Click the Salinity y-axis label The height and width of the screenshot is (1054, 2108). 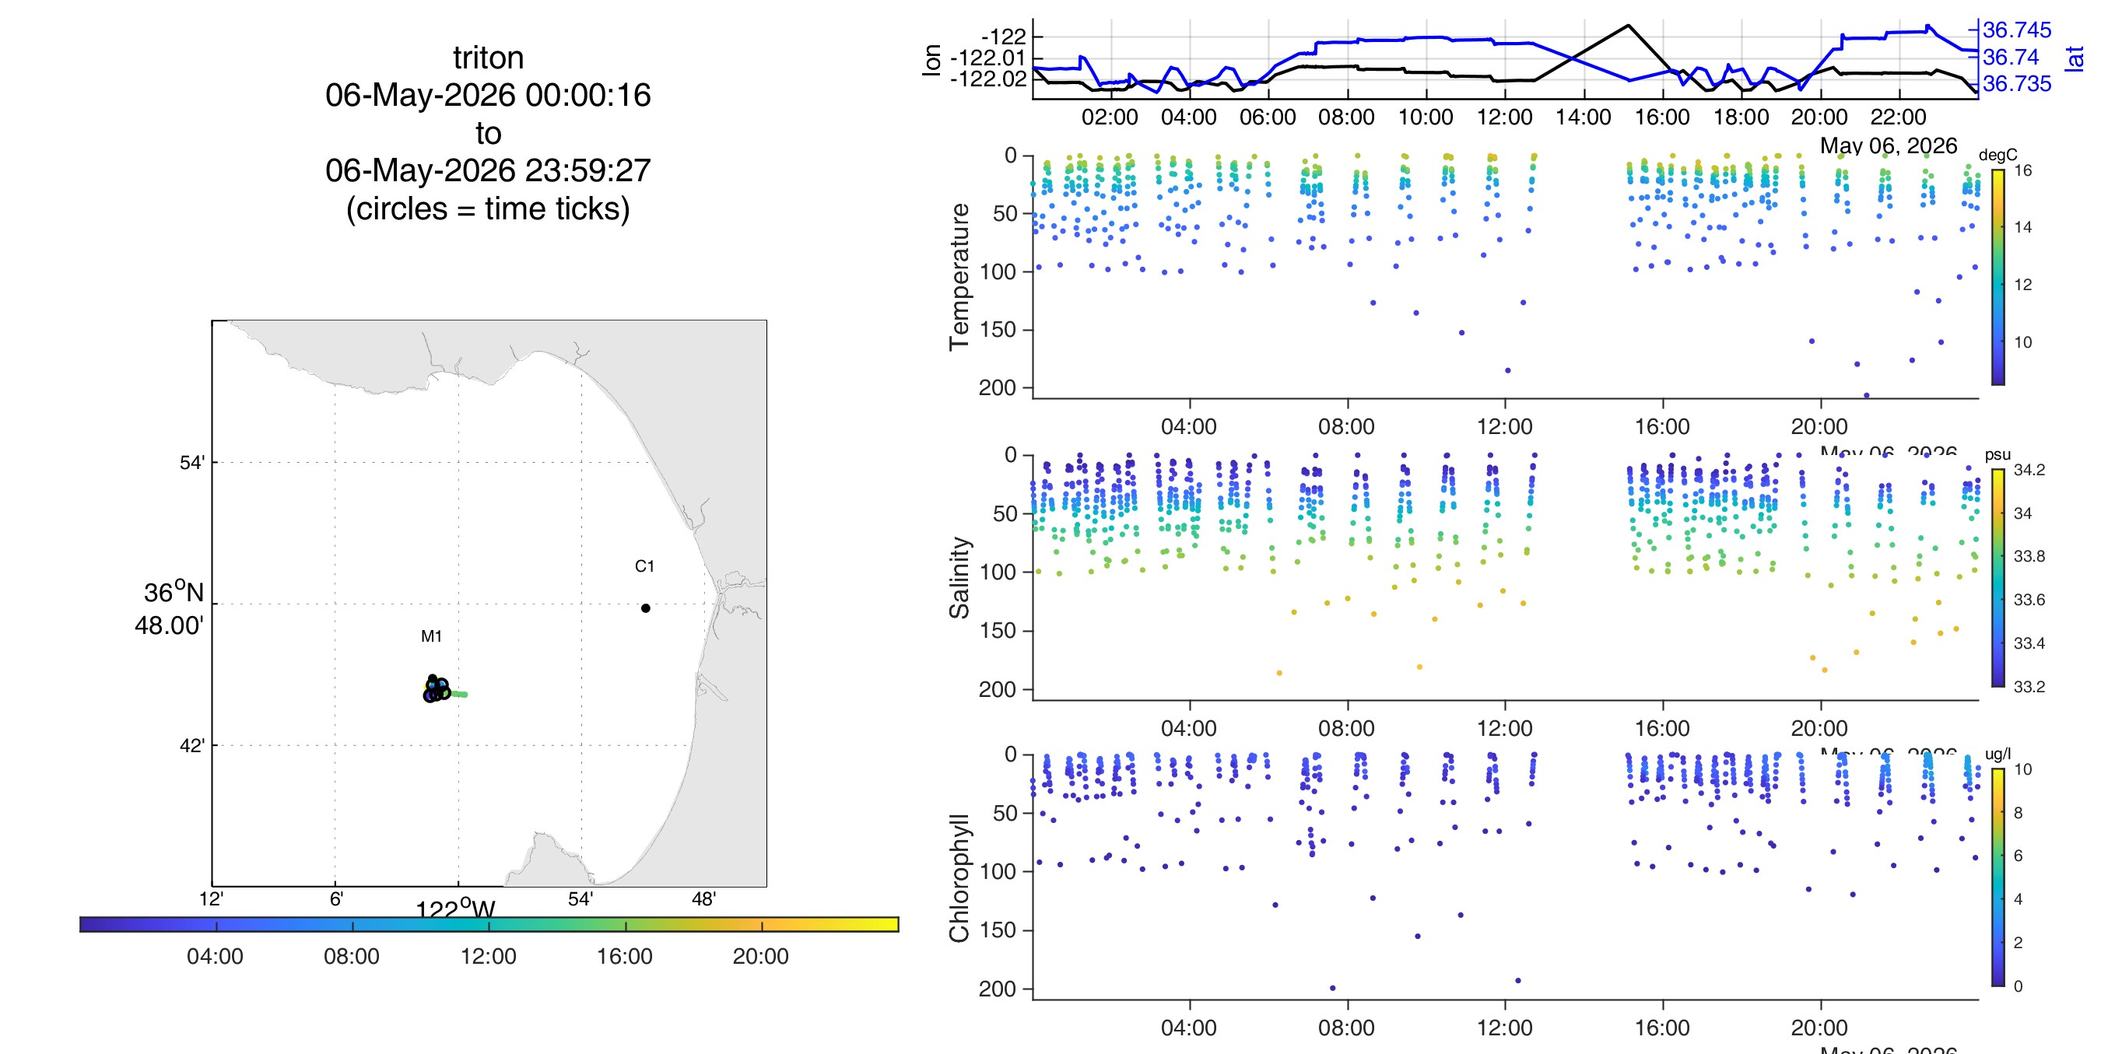coord(959,578)
